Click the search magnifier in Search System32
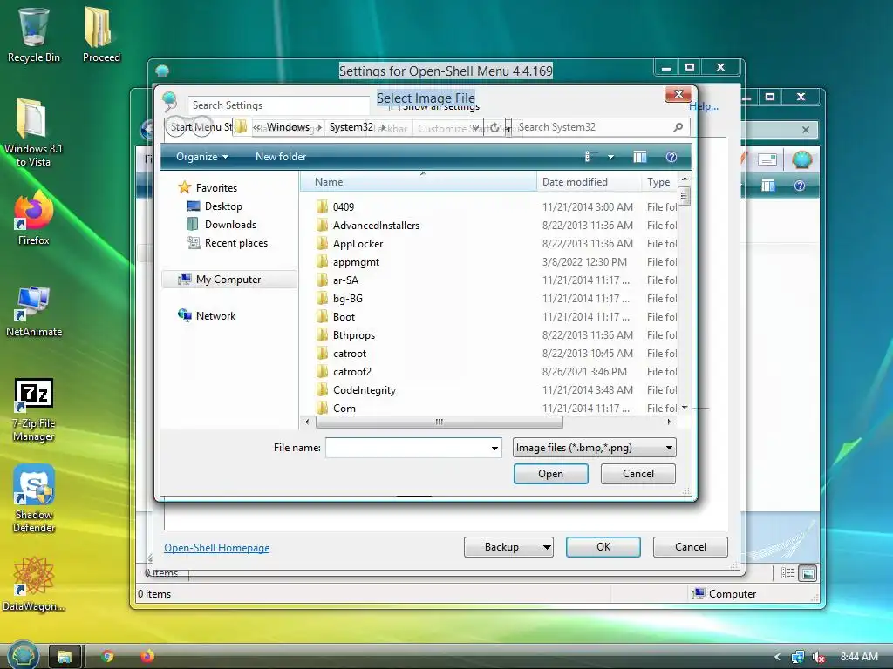This screenshot has height=669, width=893. pos(678,127)
